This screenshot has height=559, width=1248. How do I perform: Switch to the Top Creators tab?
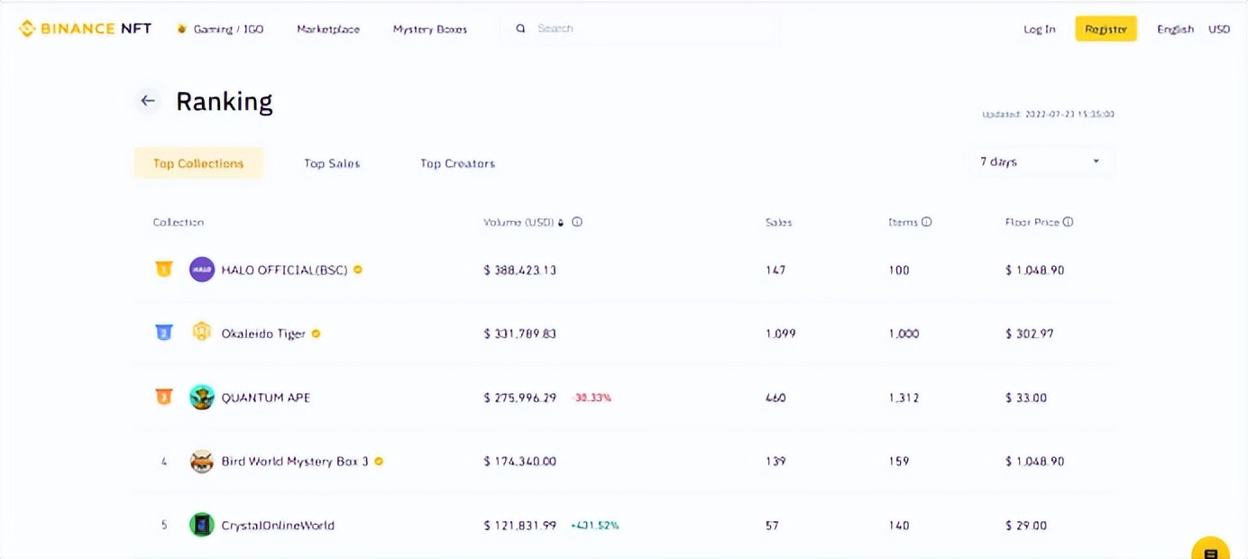[x=457, y=163]
